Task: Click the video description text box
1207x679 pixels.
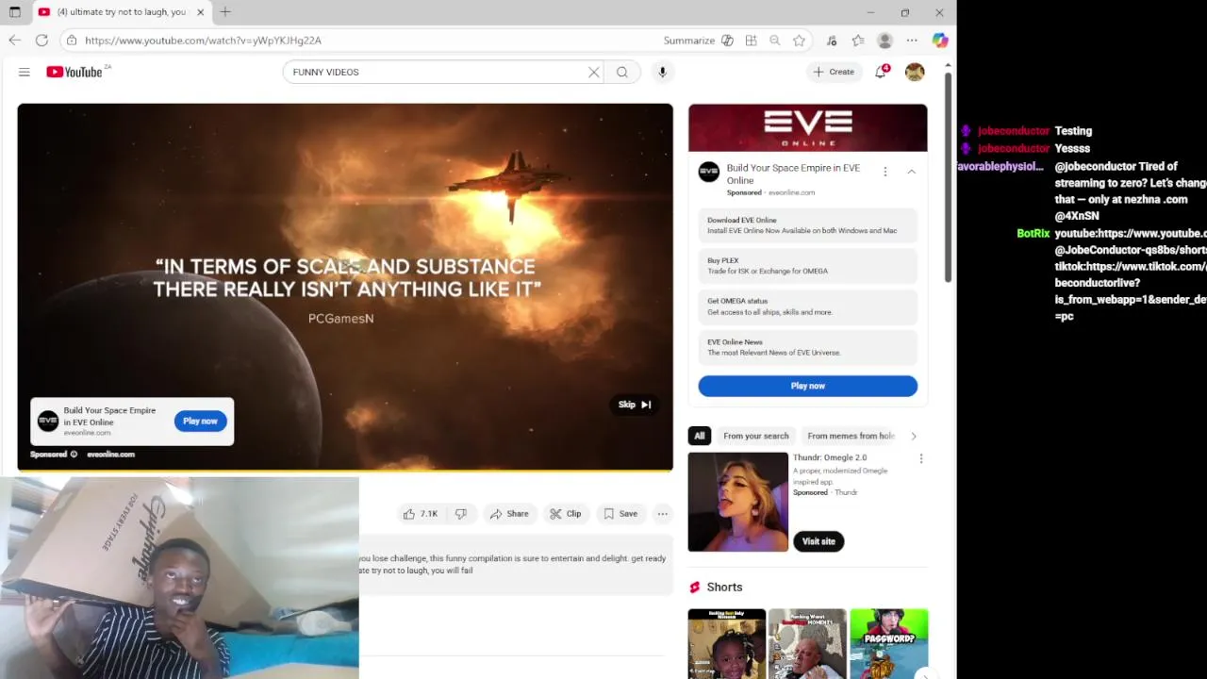Action: tap(515, 565)
